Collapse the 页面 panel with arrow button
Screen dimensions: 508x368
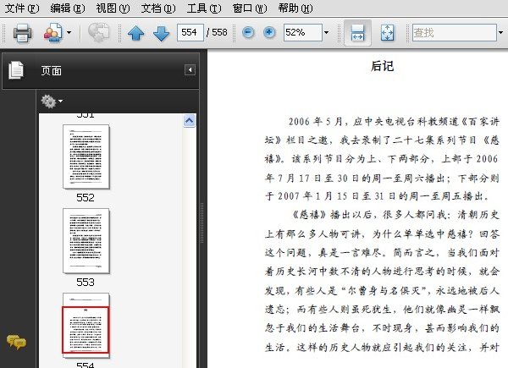190,70
